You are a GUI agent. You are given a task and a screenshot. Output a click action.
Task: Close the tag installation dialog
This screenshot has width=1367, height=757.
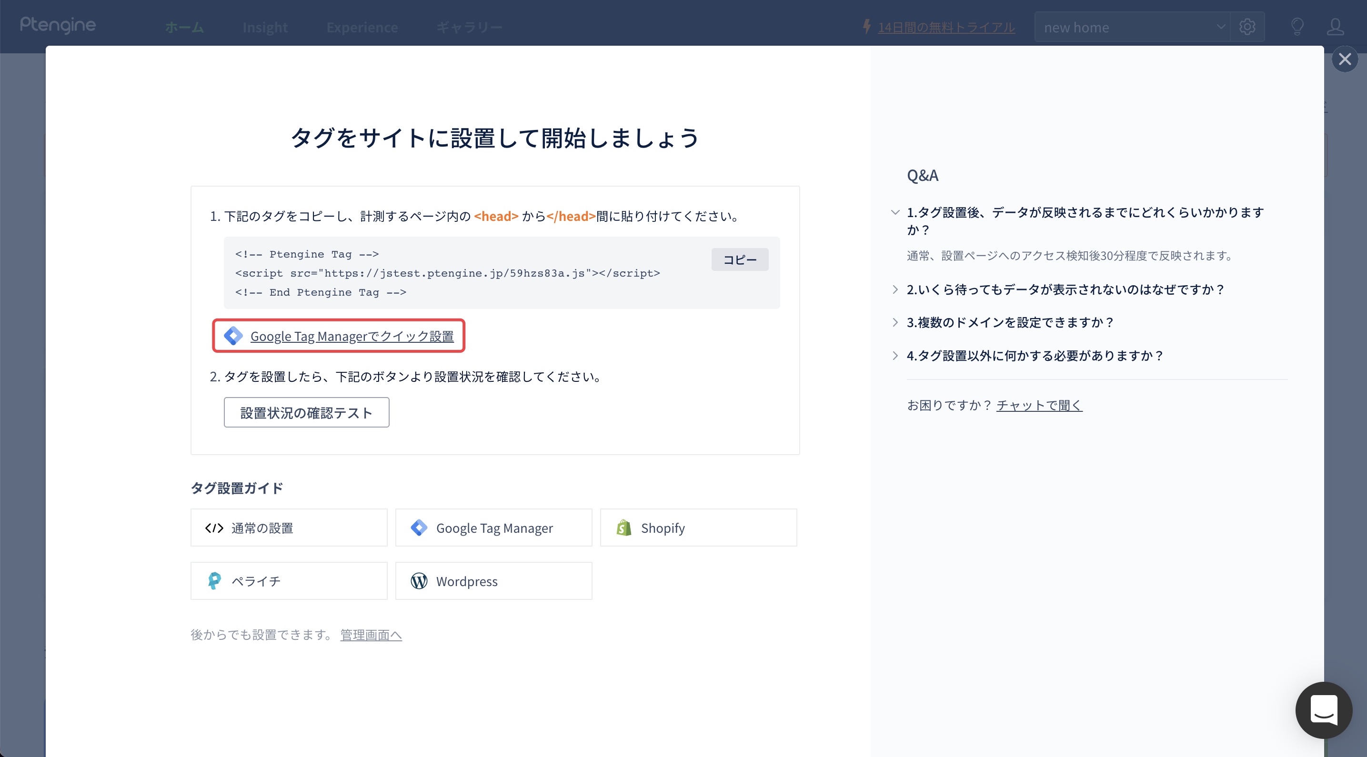click(x=1345, y=59)
